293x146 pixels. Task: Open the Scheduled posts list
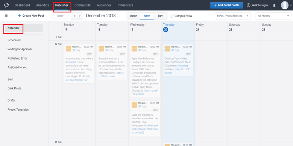tap(14, 40)
